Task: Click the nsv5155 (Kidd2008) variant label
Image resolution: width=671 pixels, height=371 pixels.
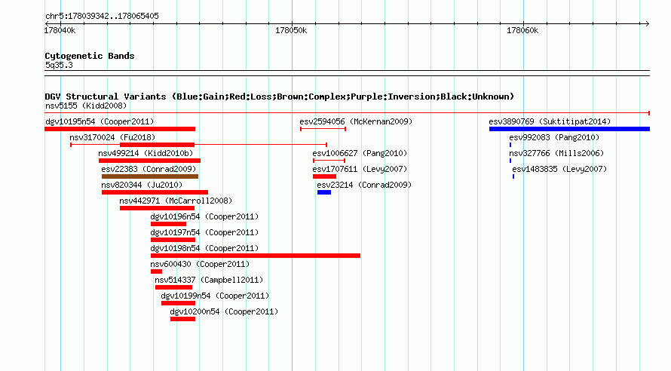Action: (86, 106)
